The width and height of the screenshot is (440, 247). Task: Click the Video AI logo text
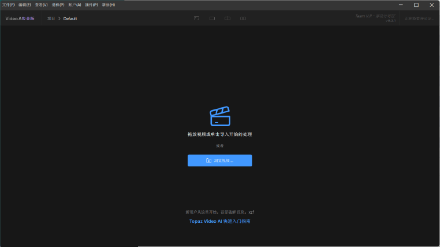tap(20, 18)
